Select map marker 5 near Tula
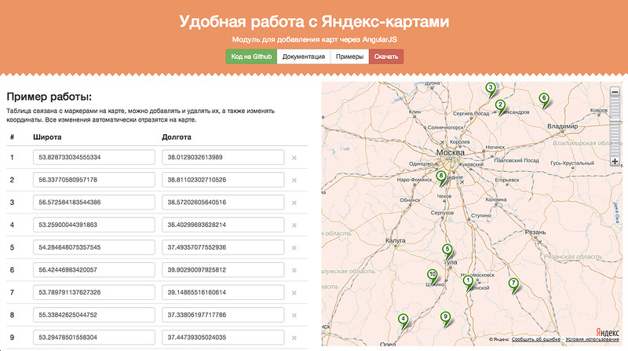This screenshot has width=628, height=351. coord(447,251)
